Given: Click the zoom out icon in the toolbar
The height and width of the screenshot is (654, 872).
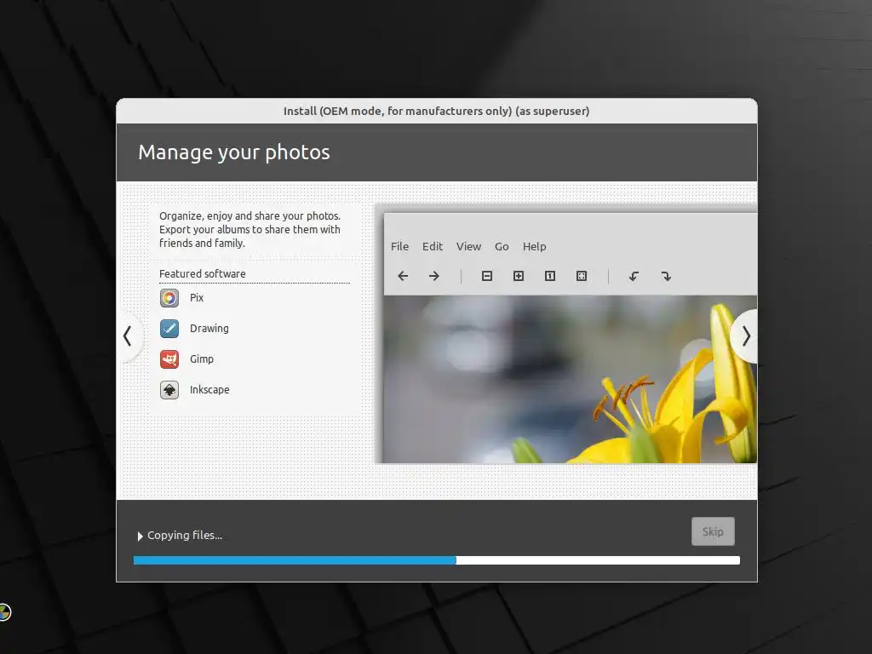Looking at the screenshot, I should 487,276.
